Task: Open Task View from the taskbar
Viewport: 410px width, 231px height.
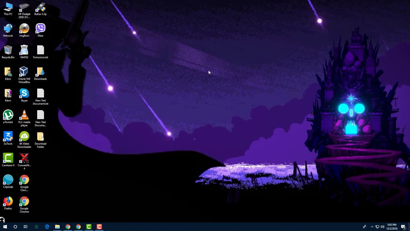Action: point(26,227)
